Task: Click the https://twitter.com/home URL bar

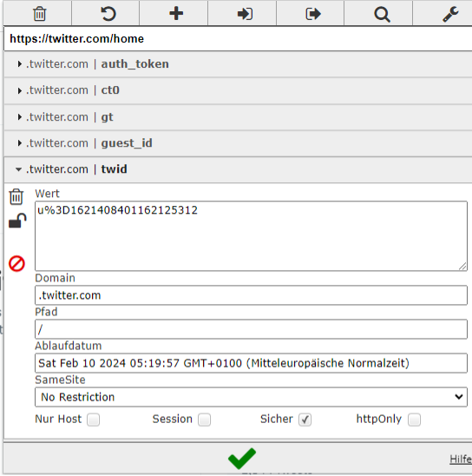Action: point(238,39)
